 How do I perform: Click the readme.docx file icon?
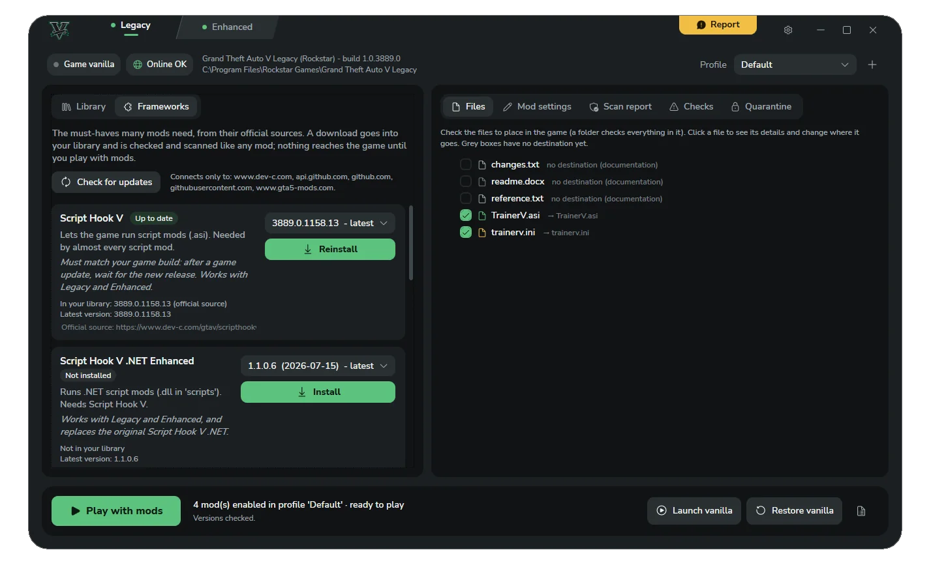[x=482, y=182]
